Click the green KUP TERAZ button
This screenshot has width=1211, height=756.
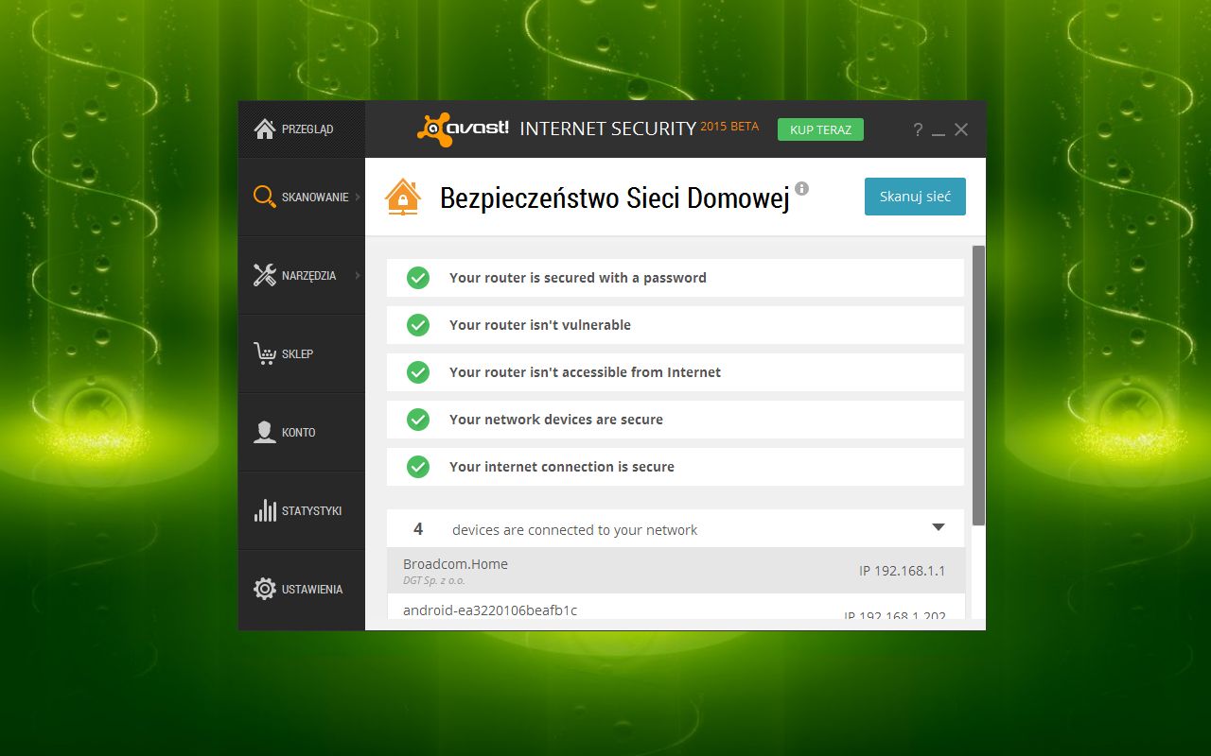(820, 129)
